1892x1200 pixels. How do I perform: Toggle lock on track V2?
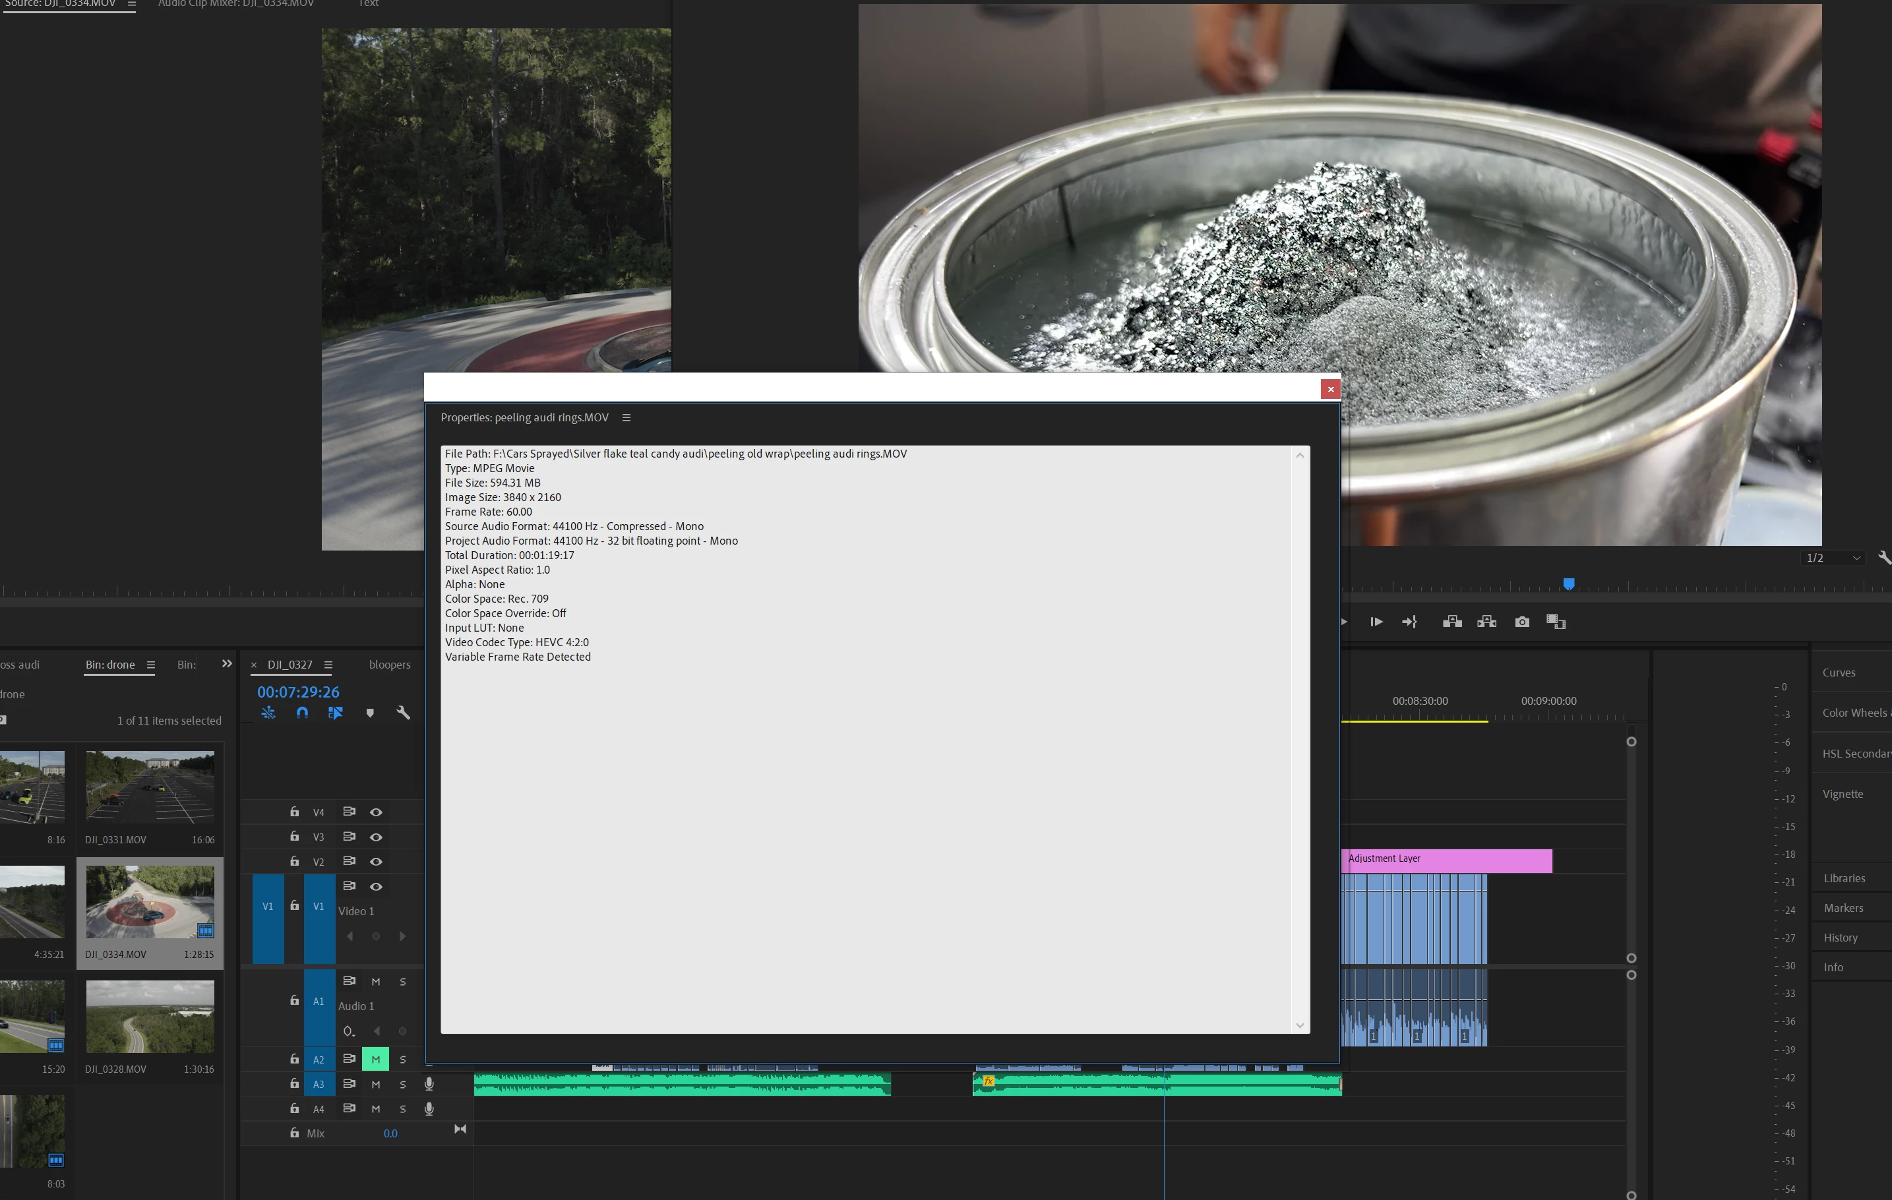click(295, 862)
